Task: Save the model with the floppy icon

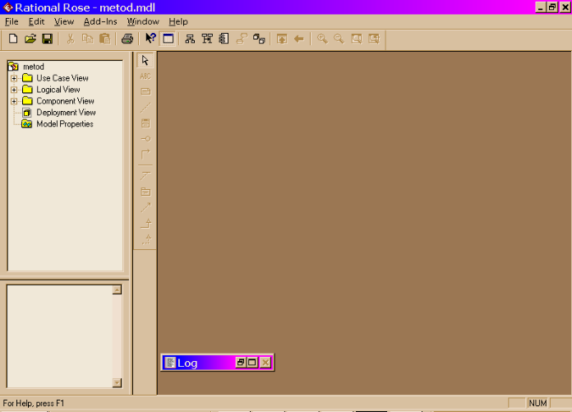Action: pos(48,39)
